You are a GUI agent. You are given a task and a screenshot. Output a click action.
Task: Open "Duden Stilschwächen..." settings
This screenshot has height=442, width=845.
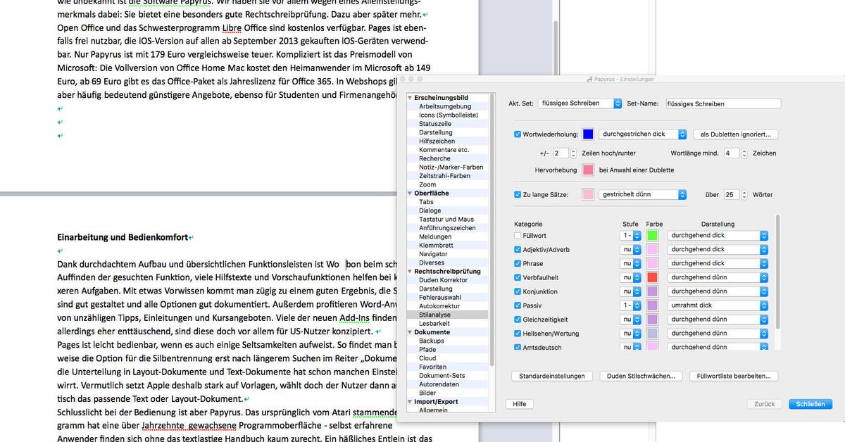[641, 376]
